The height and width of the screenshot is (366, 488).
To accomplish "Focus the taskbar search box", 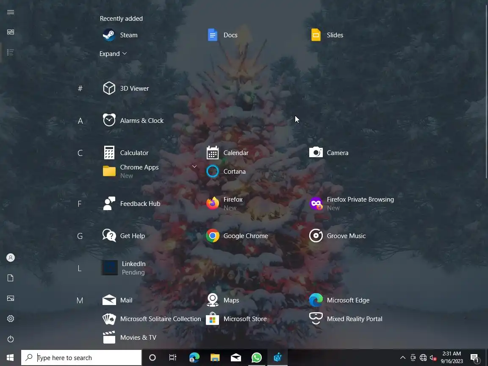I will pyautogui.click(x=81, y=358).
